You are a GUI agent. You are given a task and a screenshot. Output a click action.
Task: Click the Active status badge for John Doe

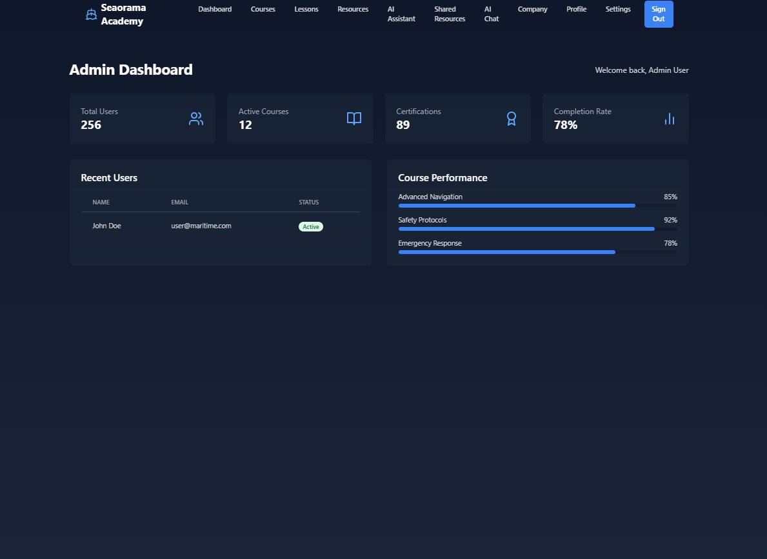coord(311,226)
